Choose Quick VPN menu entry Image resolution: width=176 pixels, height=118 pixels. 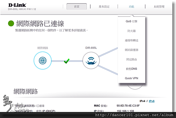coord(131,78)
